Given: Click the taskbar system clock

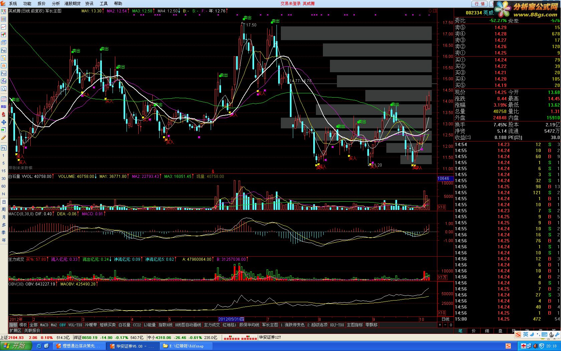Looking at the screenshot, I should coord(551,346).
